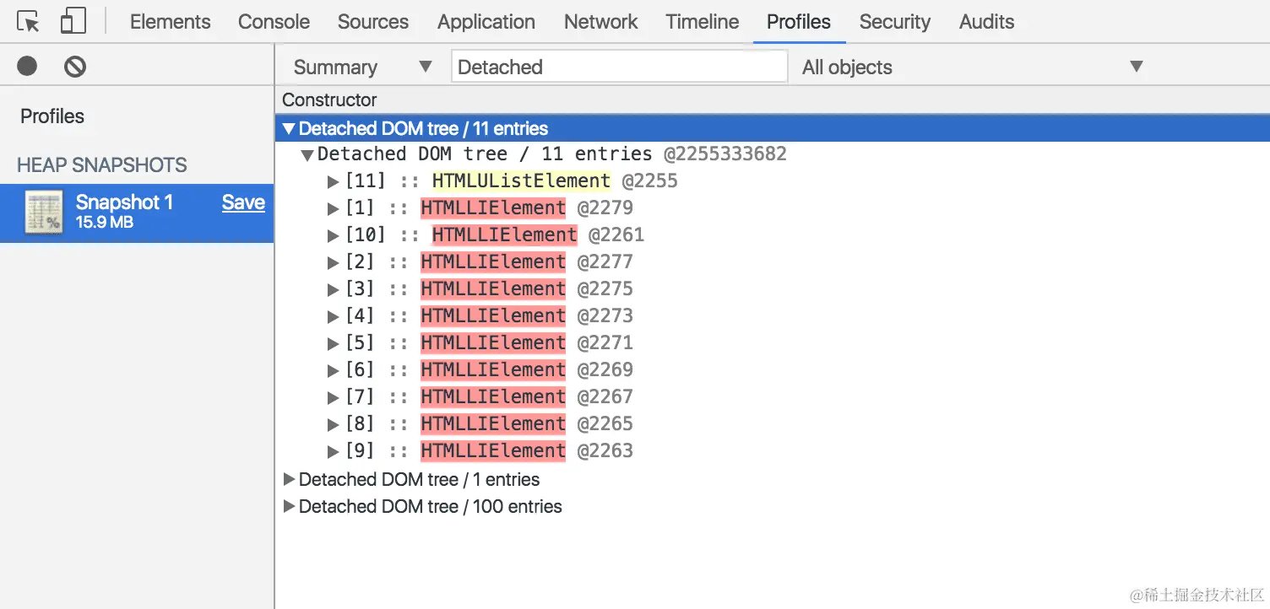The width and height of the screenshot is (1270, 609).
Task: Click the object id @2255
Action: point(650,181)
